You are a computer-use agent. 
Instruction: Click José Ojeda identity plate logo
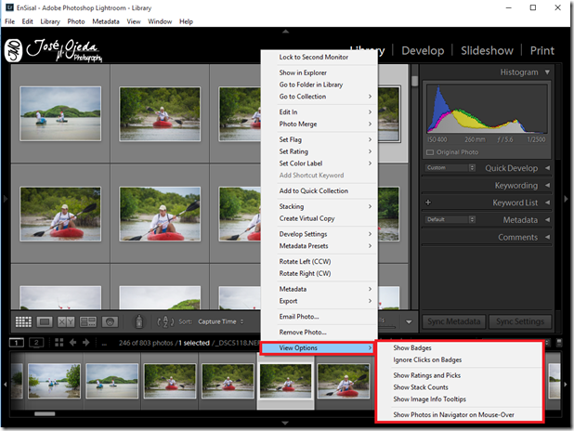pyautogui.click(x=54, y=50)
